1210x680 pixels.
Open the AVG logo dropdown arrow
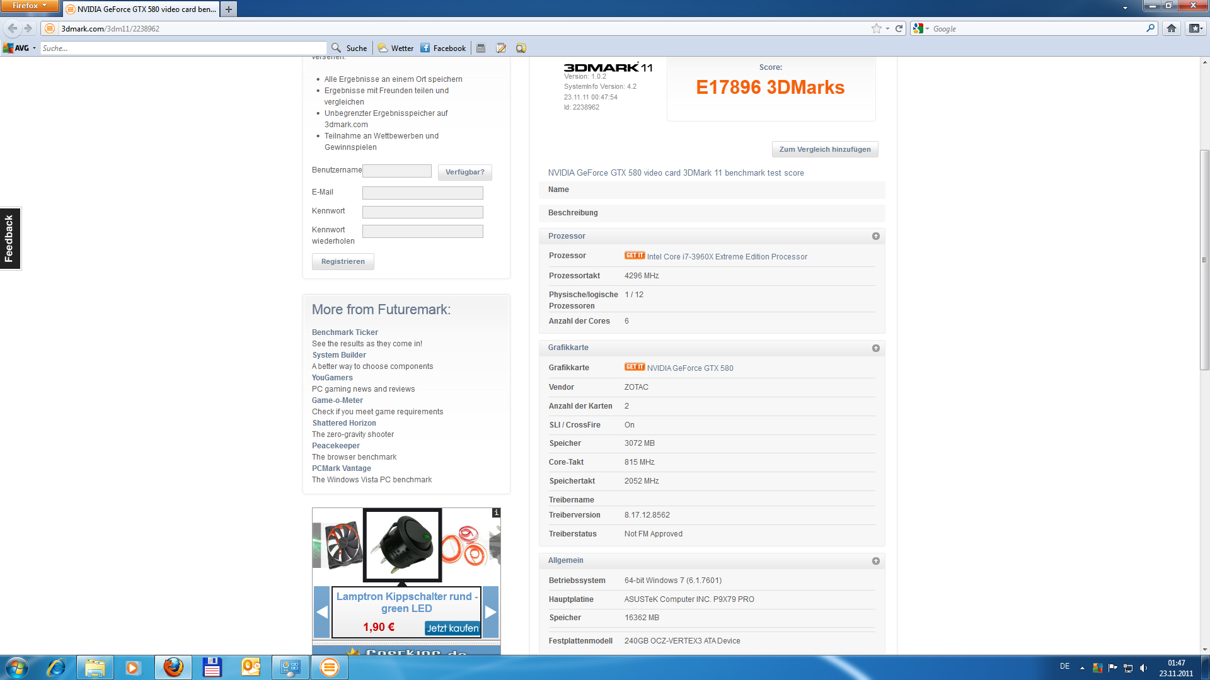34,48
